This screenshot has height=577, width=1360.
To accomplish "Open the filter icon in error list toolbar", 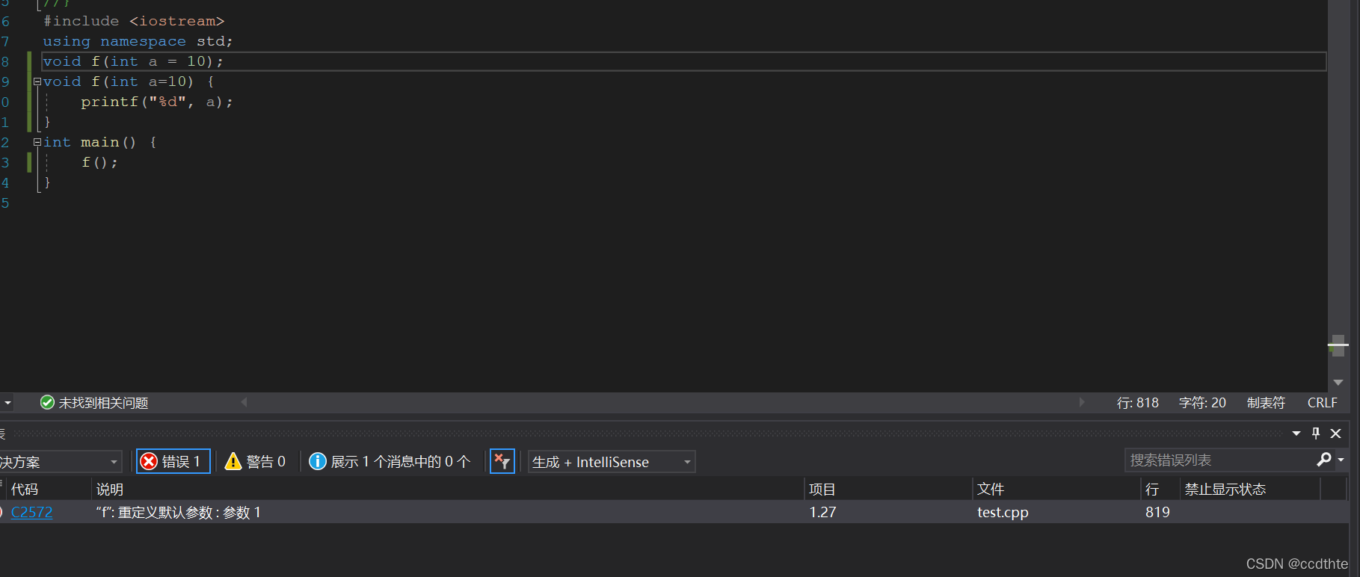I will coord(502,461).
